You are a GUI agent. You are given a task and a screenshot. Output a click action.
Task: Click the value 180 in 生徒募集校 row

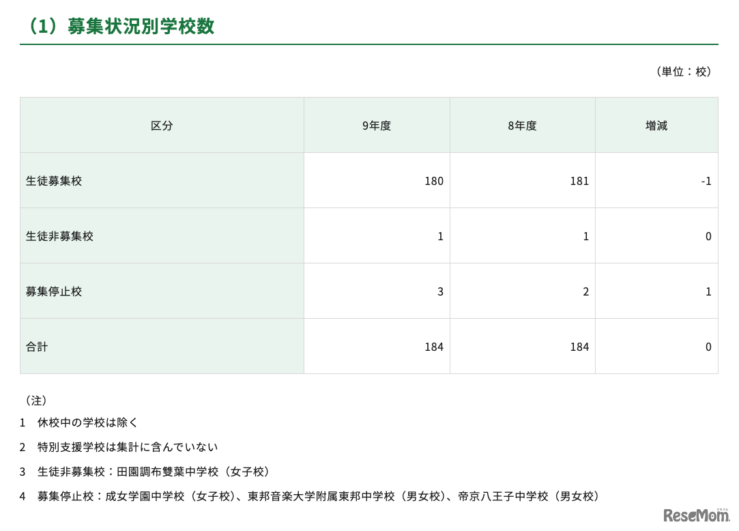(x=434, y=181)
